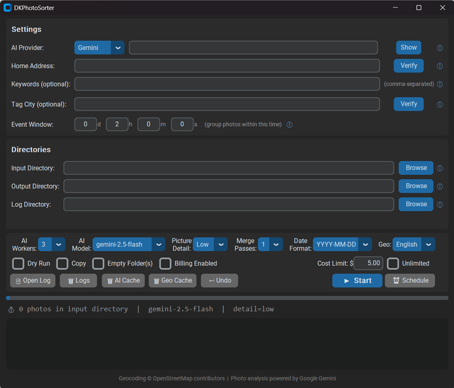Enable the Dry Run checkbox

pyautogui.click(x=18, y=263)
